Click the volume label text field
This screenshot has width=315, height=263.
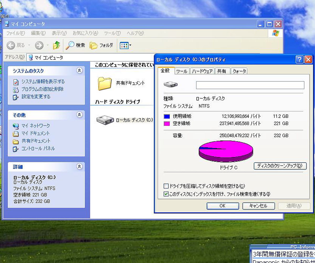coord(251,85)
